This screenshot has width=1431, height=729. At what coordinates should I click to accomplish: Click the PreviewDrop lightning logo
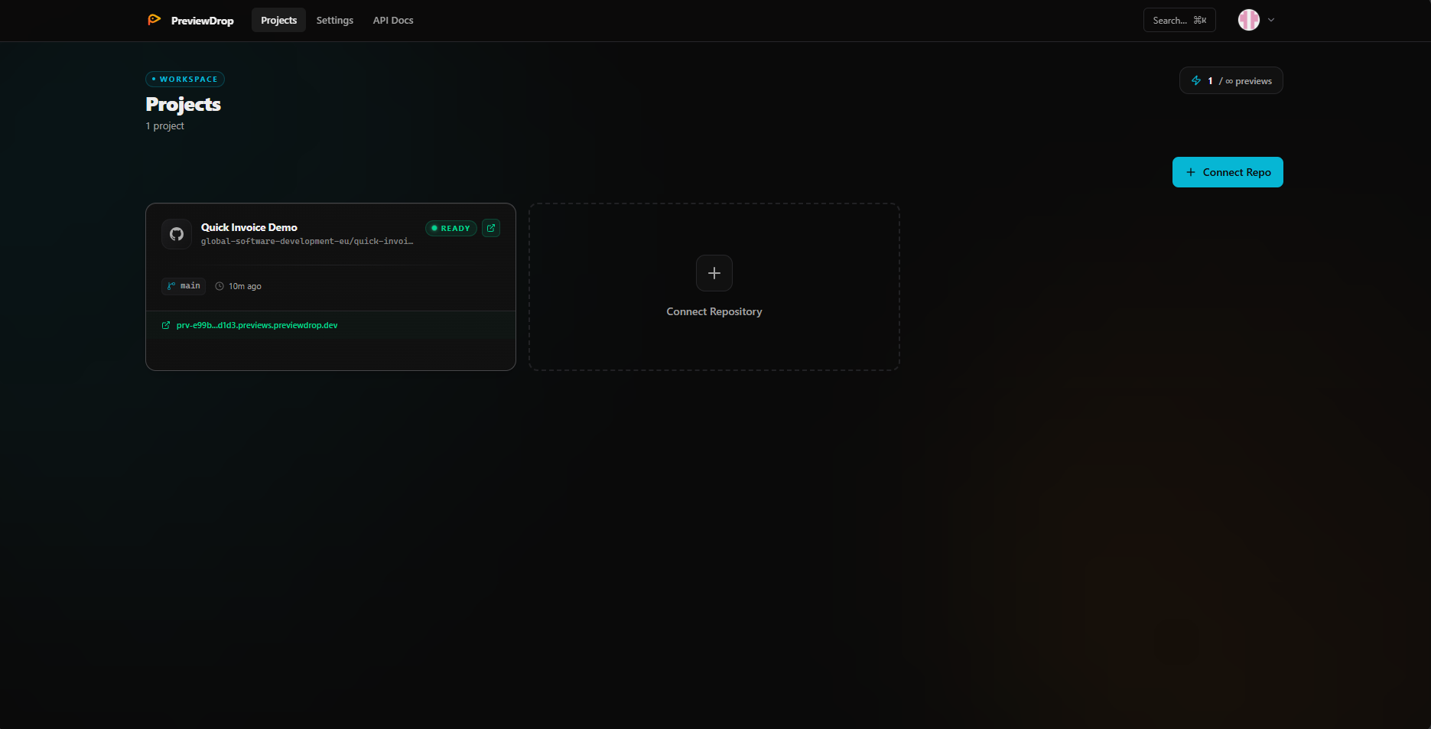tap(154, 19)
